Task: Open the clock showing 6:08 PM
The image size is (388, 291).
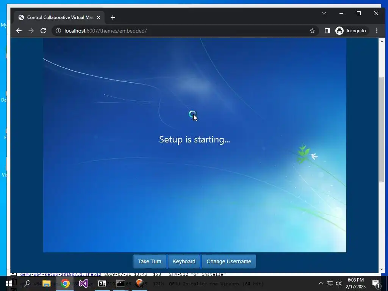Action: click(x=355, y=283)
